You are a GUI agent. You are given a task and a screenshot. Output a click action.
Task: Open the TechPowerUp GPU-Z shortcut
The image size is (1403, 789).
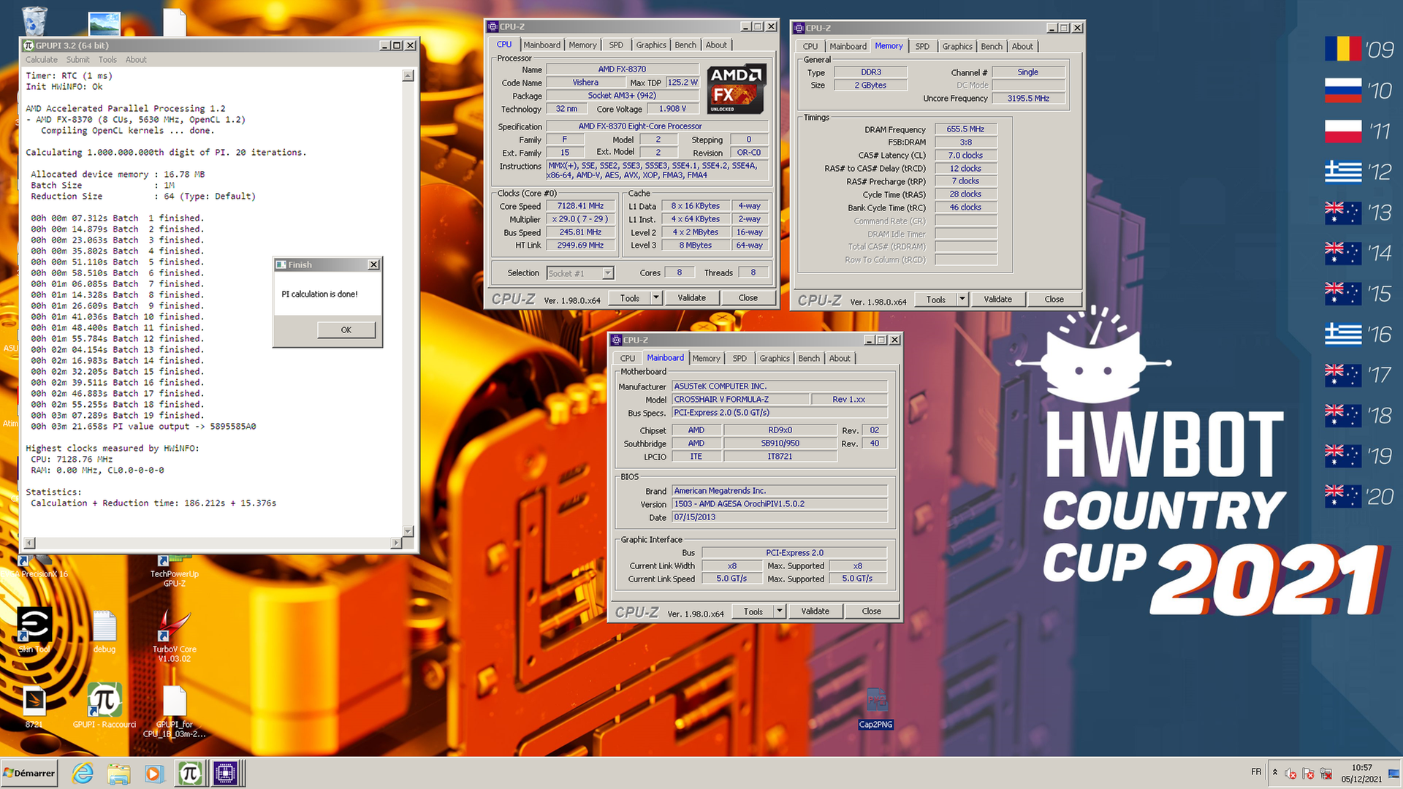[174, 573]
